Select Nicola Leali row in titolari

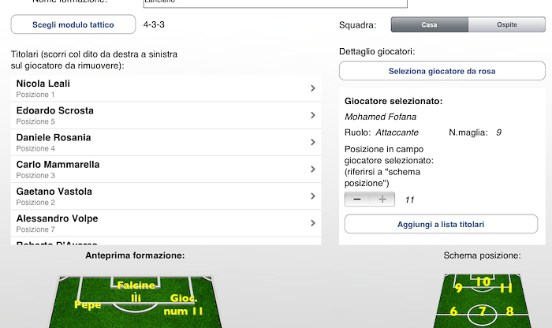(x=158, y=88)
